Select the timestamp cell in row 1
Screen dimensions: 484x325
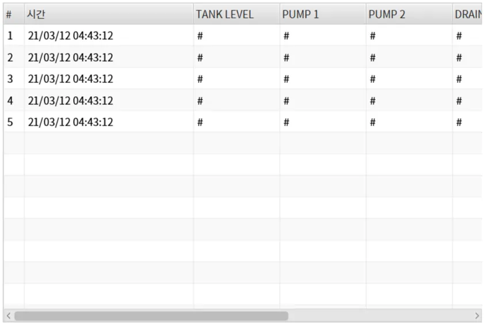pos(70,36)
